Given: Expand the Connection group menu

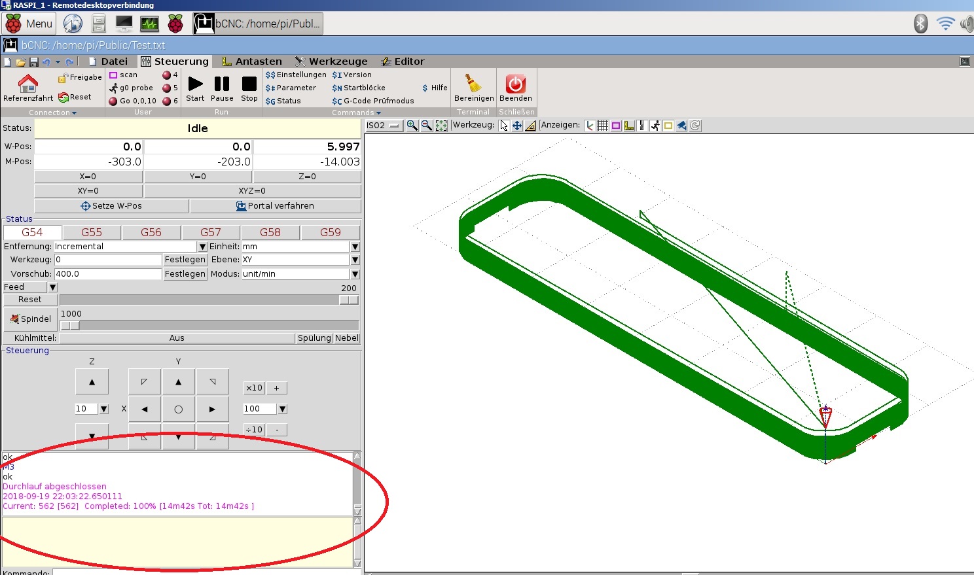Looking at the screenshot, I should [x=52, y=113].
